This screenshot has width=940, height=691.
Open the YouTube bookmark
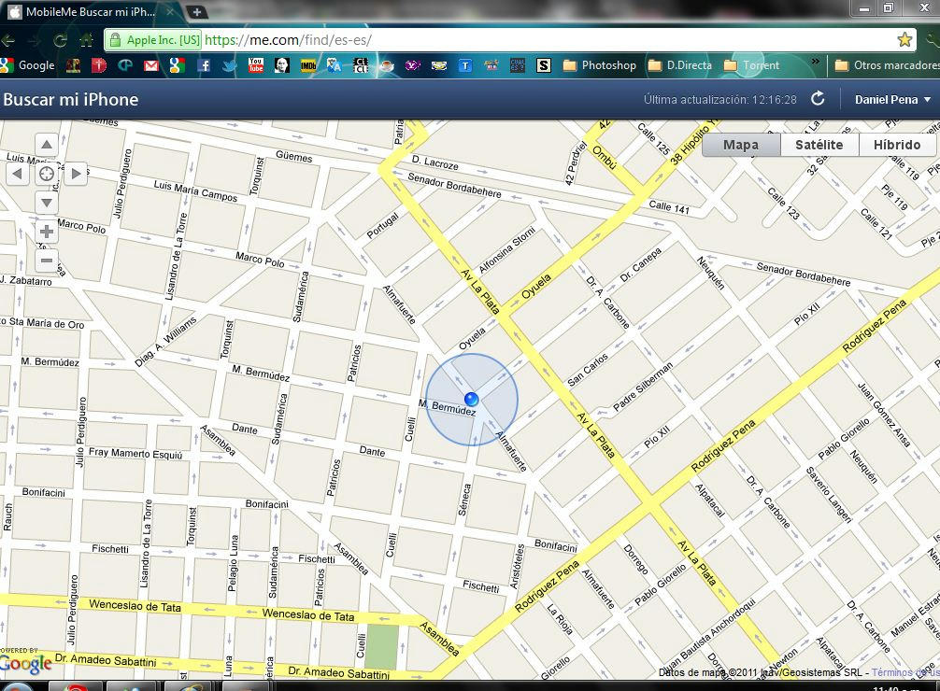coord(256,64)
